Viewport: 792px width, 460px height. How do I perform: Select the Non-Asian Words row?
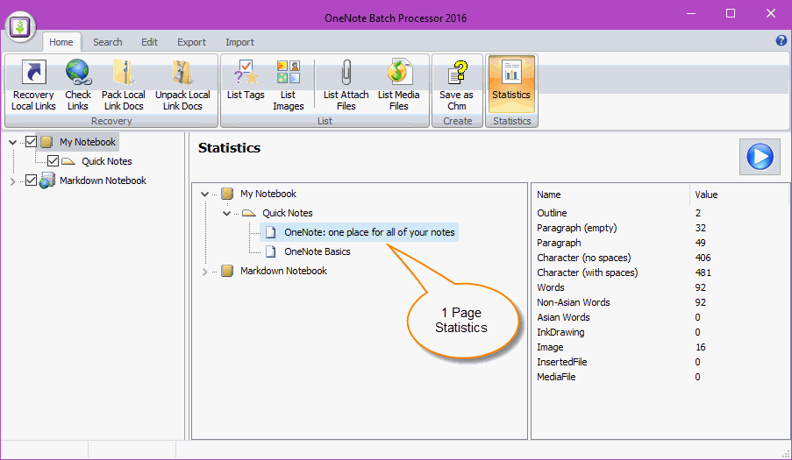660,302
